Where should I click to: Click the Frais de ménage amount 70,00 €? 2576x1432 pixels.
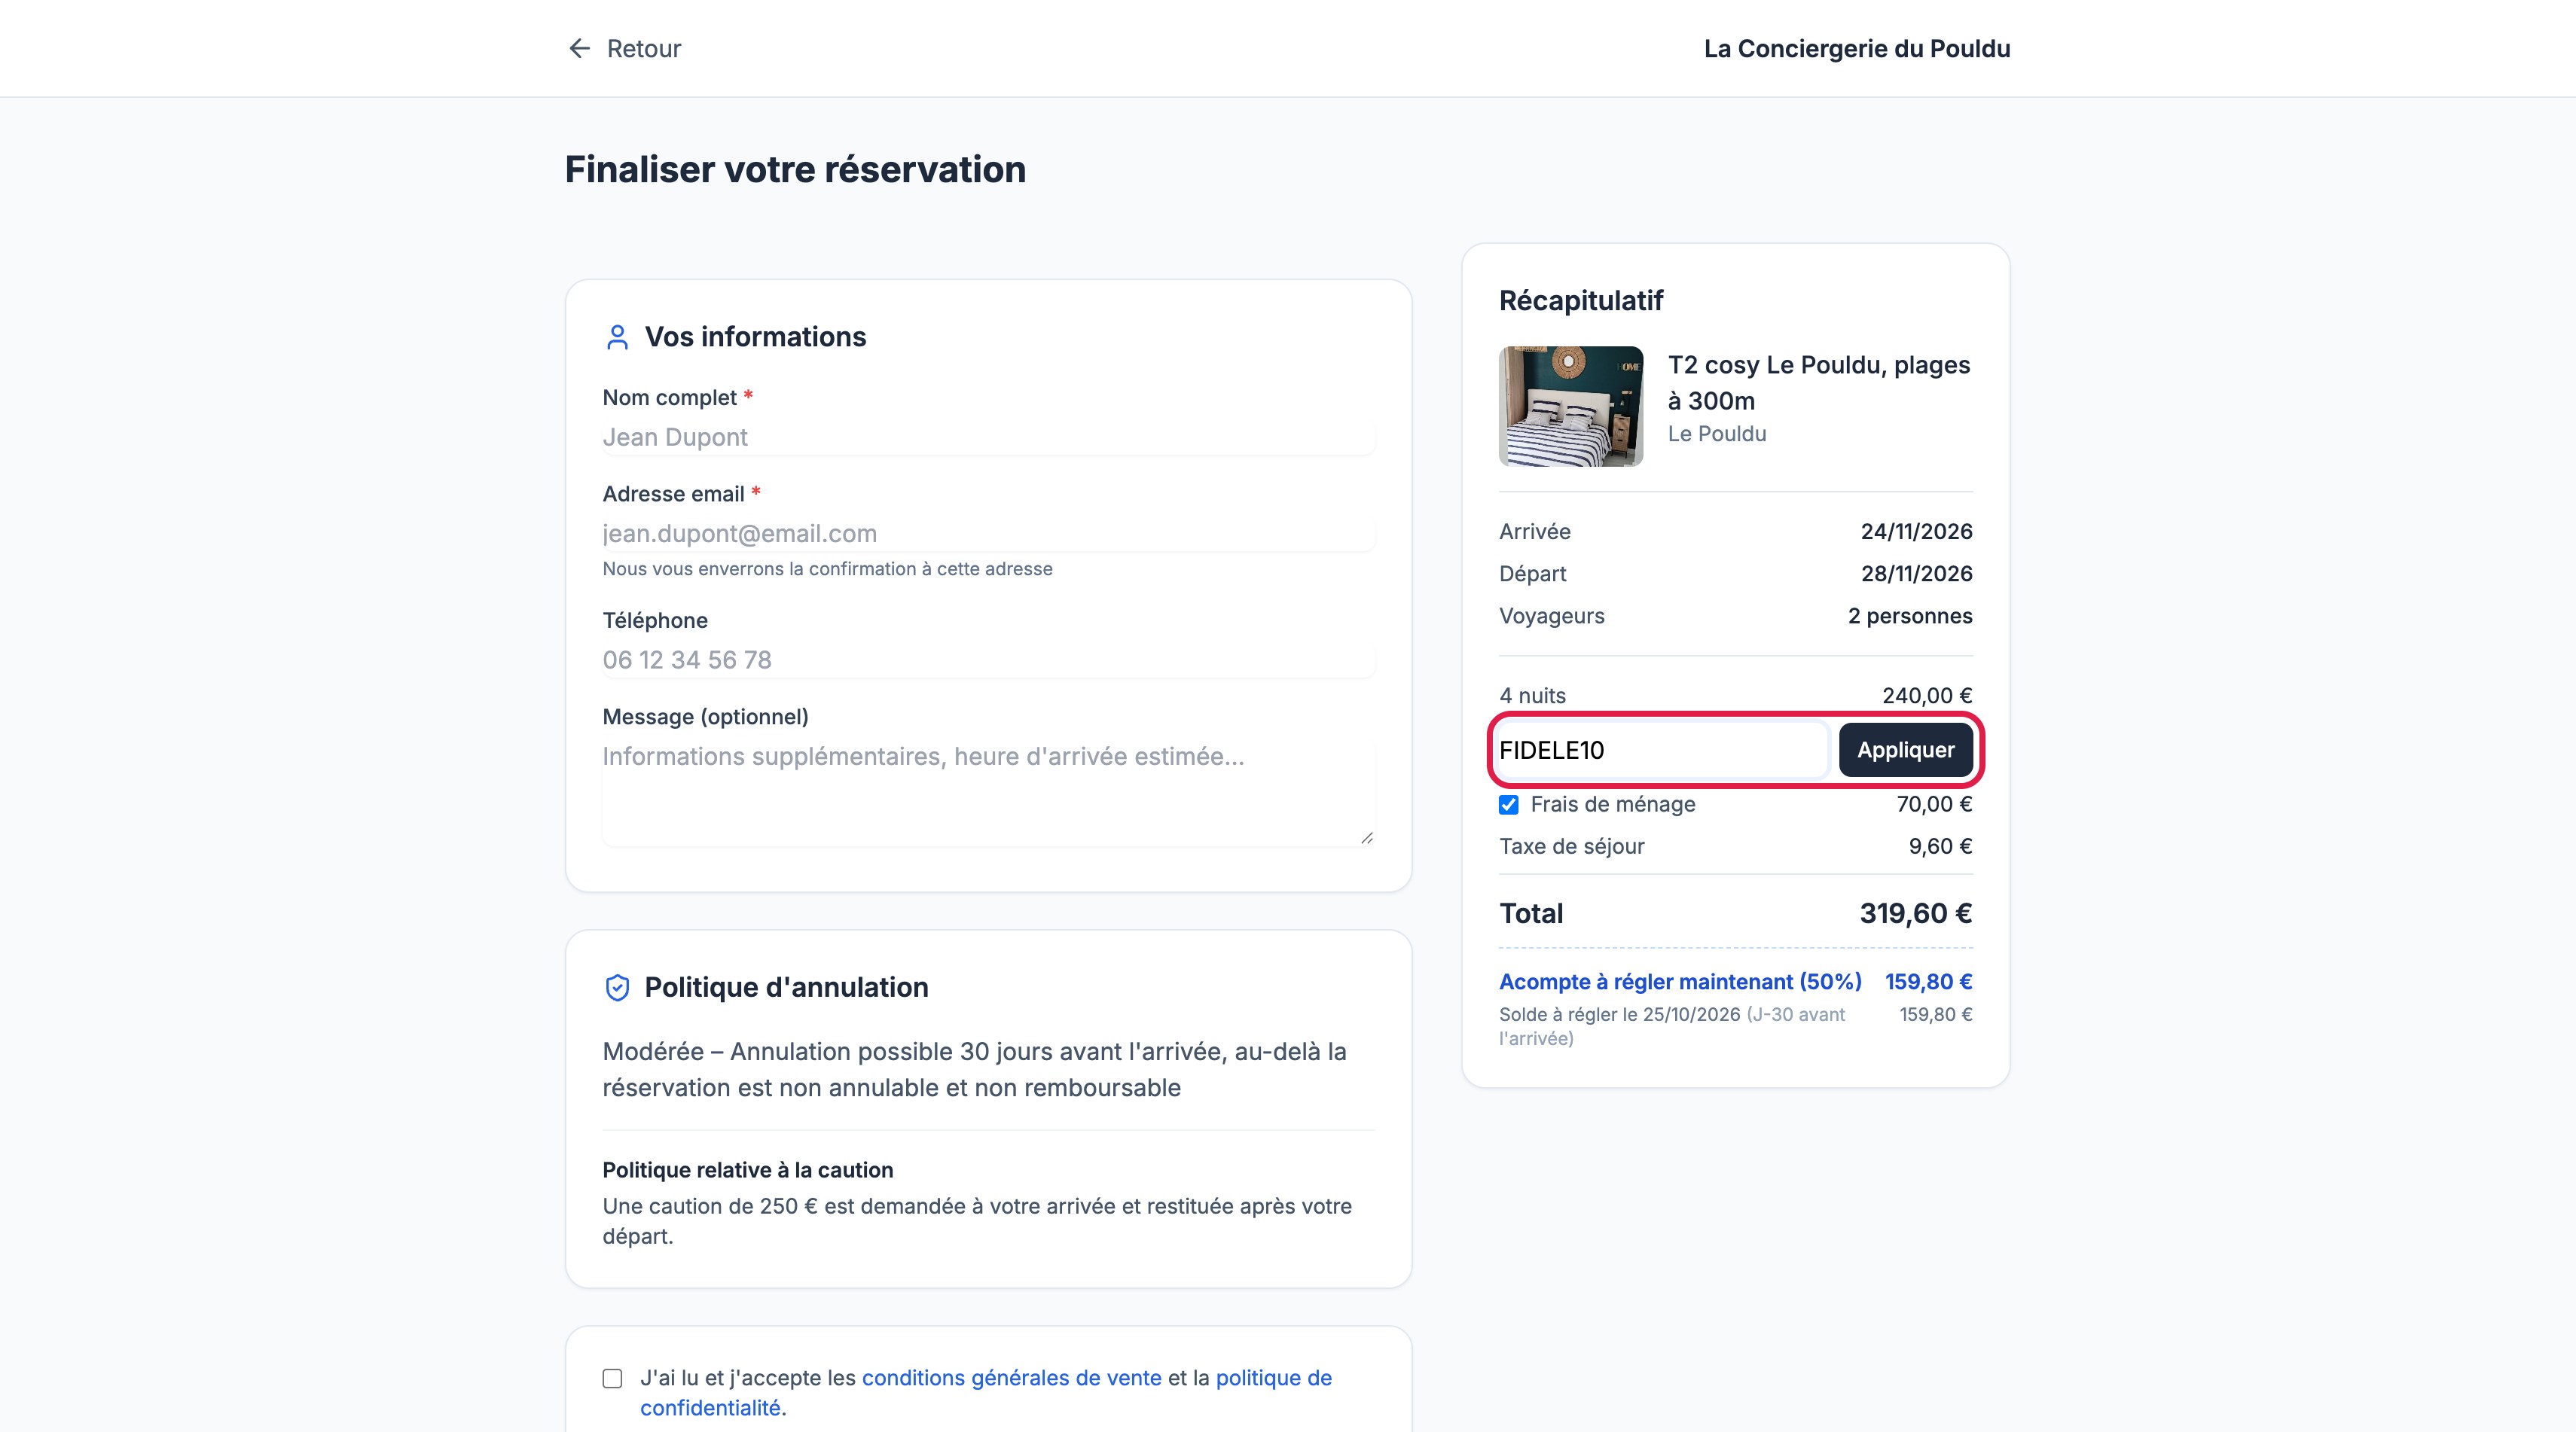[x=1934, y=804]
